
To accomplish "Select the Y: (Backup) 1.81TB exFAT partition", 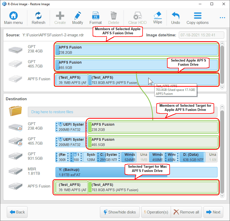I will [136, 172].
